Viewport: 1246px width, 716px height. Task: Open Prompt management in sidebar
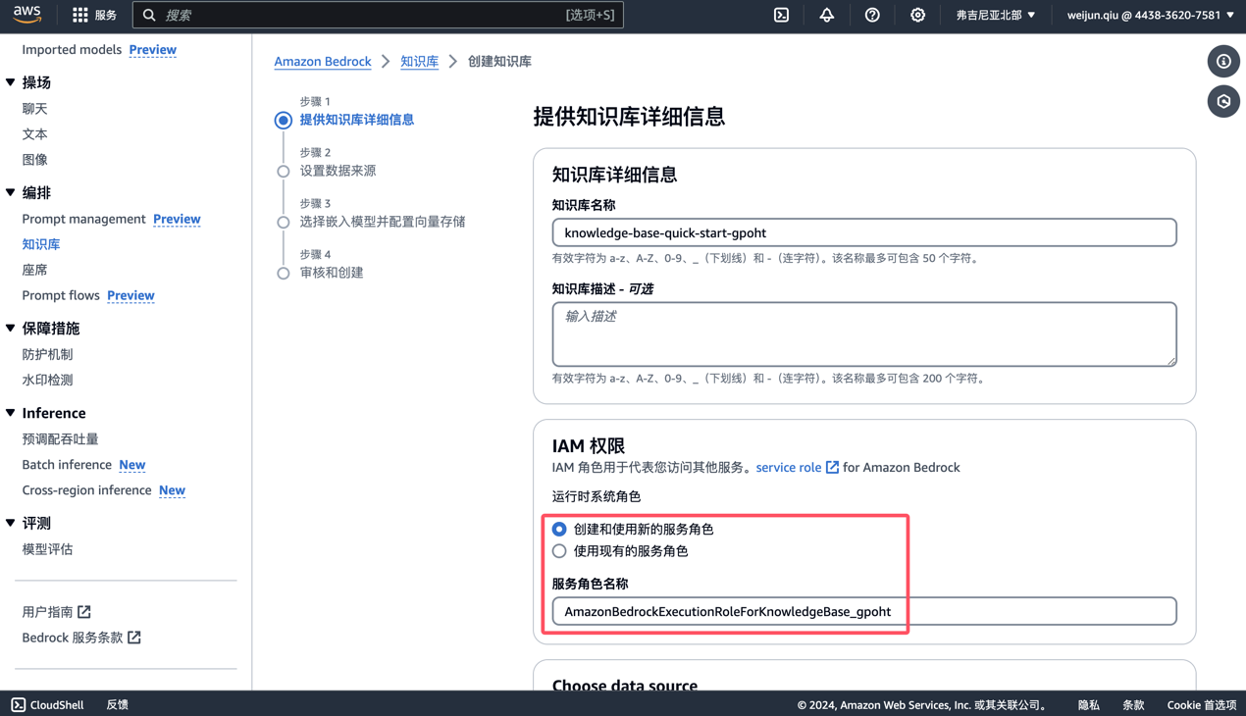click(x=83, y=219)
